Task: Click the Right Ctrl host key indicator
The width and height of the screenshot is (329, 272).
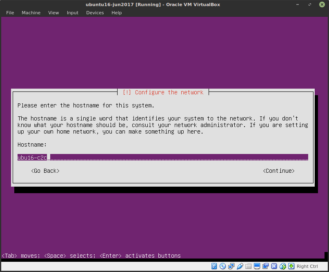Action: [x=307, y=266]
